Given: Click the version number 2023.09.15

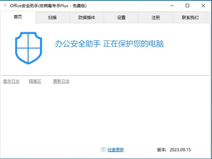Looking at the screenshot, I should pos(180,150).
